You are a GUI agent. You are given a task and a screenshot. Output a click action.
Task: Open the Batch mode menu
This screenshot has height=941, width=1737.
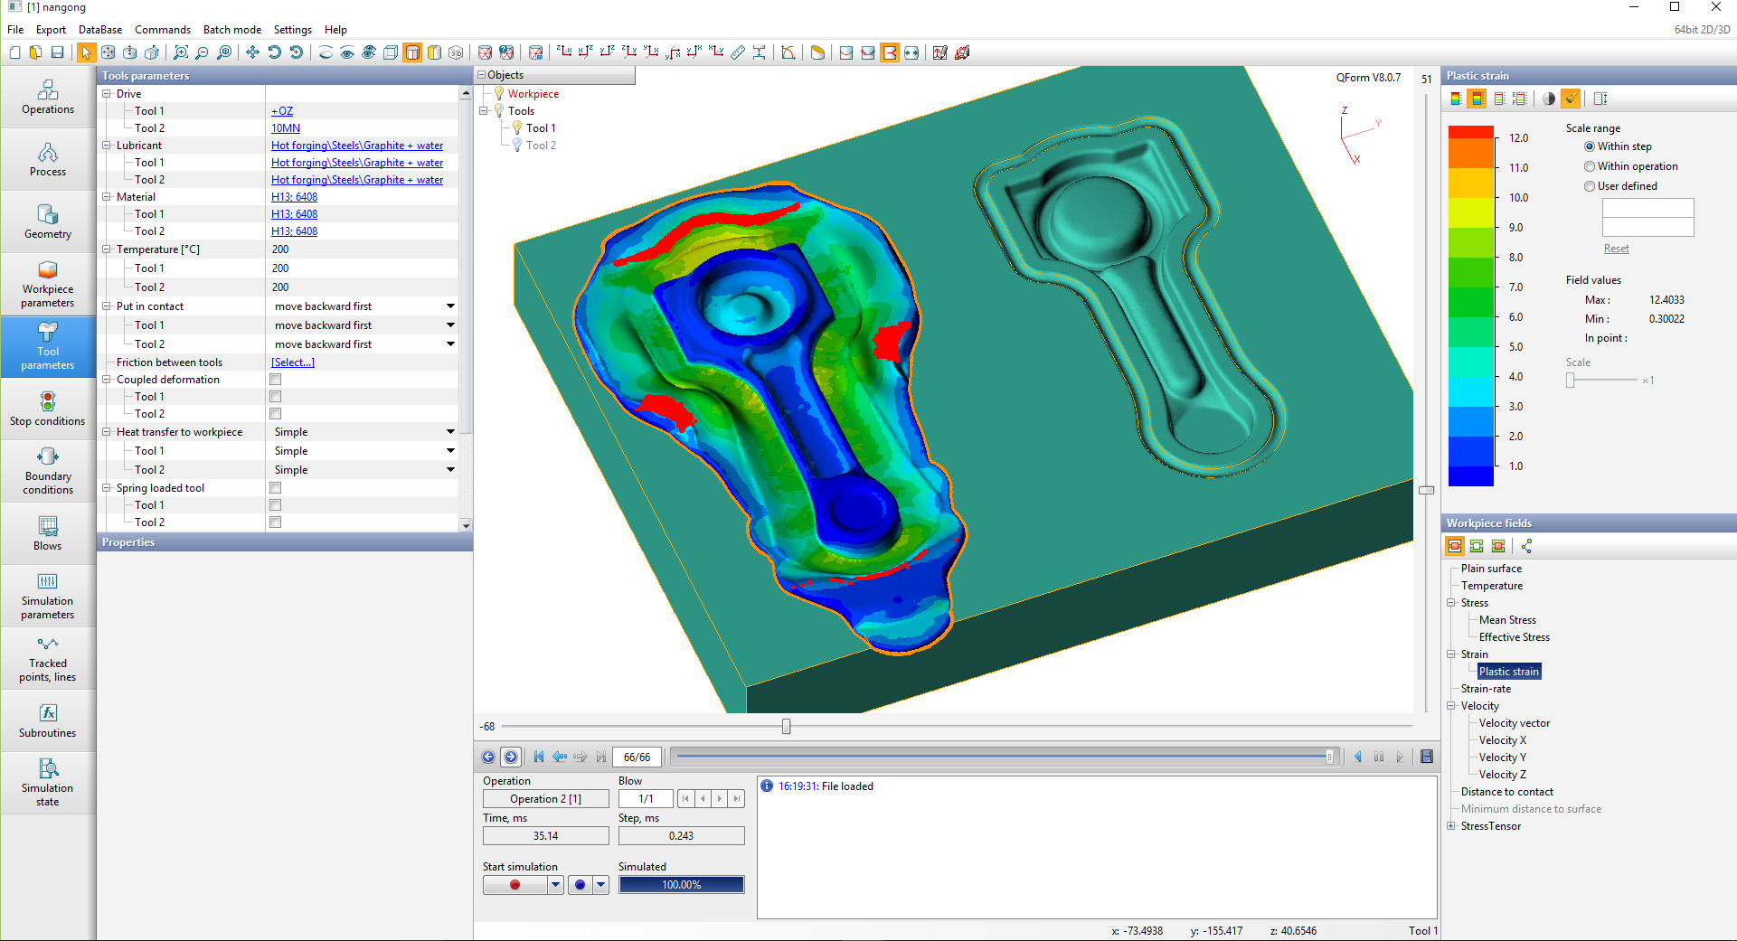point(231,30)
